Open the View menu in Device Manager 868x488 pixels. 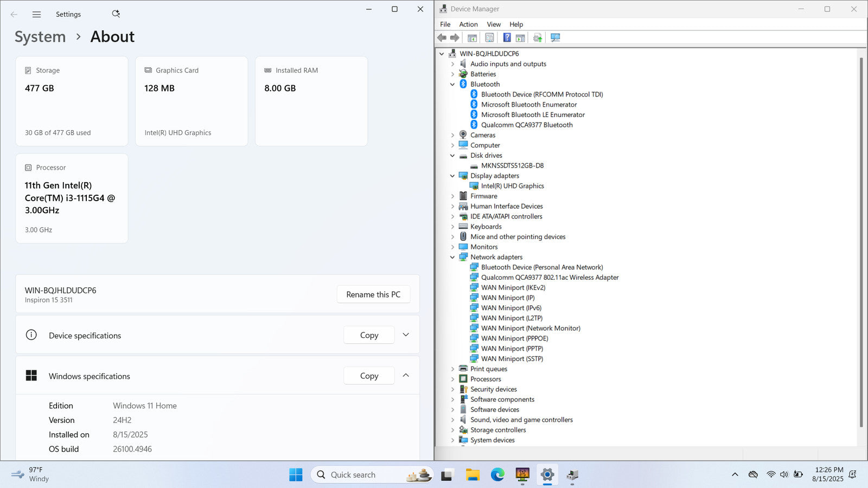(494, 24)
